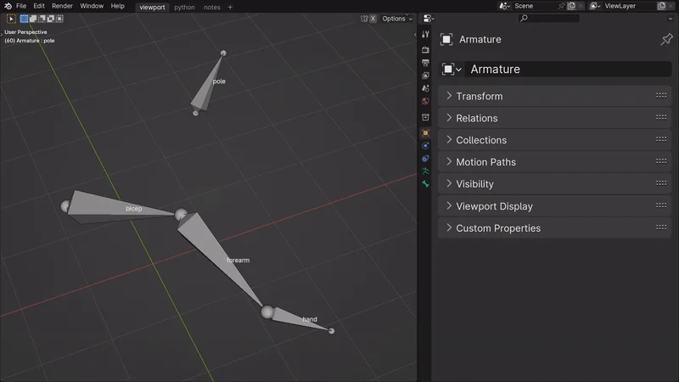Click the Blender logo menu

[x=8, y=6]
